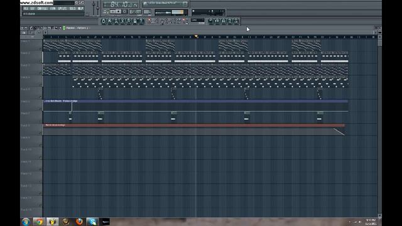Image resolution: width=402 pixels, height=226 pixels.
Task: Click the save project round toolbar icon
Action: 217,21
